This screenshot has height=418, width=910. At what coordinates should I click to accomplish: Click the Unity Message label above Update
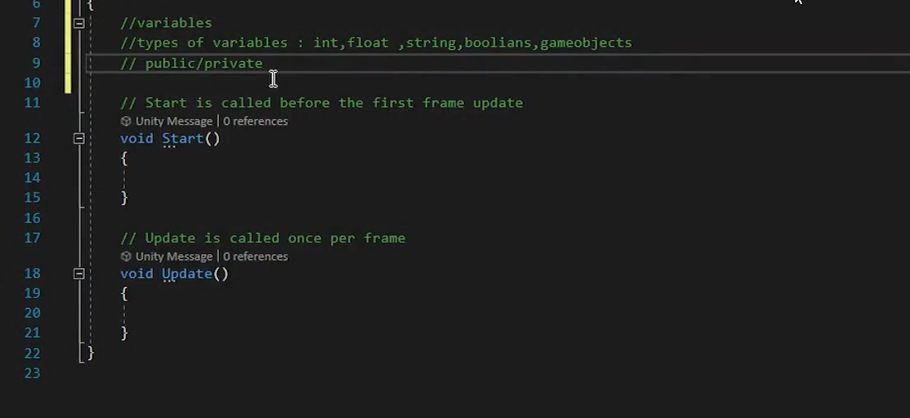174,257
